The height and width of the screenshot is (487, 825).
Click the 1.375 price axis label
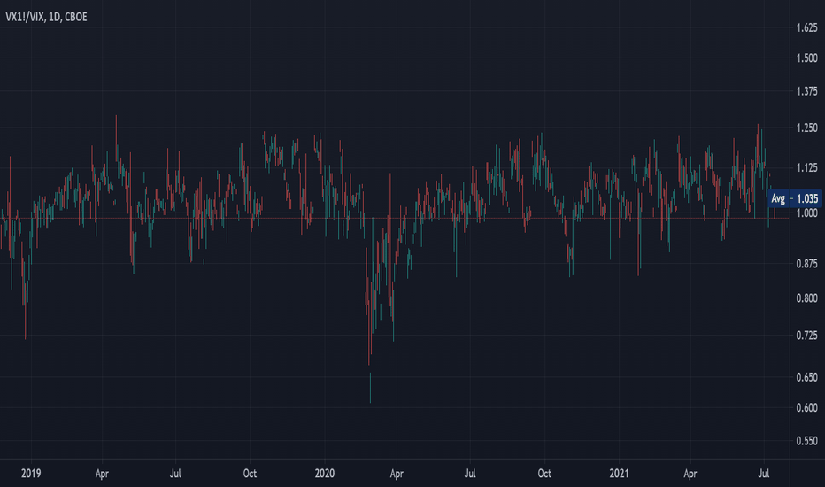pos(807,91)
